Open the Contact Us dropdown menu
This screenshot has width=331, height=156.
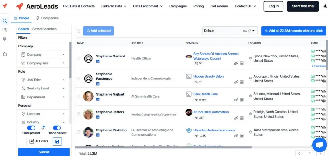click(245, 6)
